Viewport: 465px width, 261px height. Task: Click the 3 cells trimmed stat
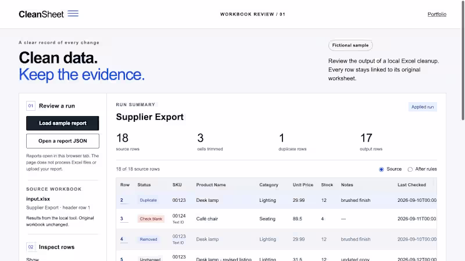210,142
